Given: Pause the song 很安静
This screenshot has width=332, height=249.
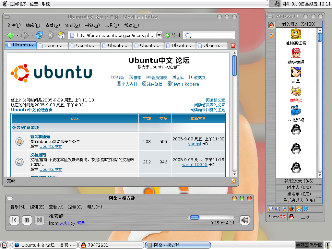Looking at the screenshot, I should [27, 220].
